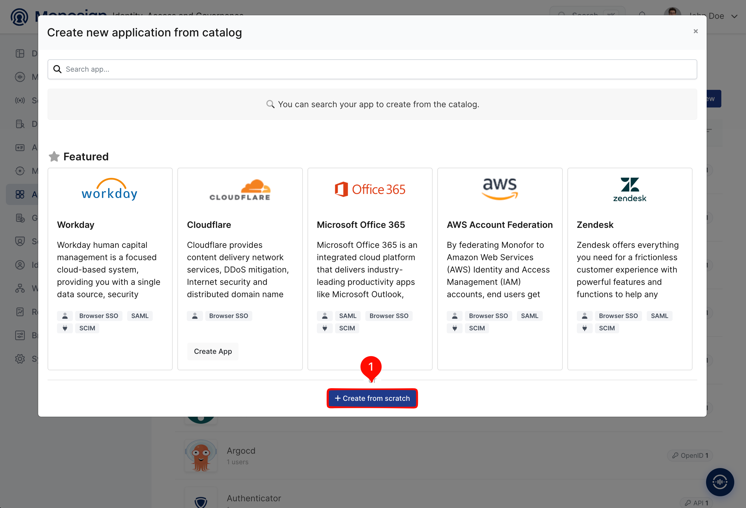Click the plug icon on Workday card
This screenshot has height=508, width=746.
65,328
